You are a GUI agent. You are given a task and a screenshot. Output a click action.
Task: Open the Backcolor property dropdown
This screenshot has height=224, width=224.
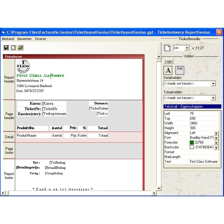pos(216,148)
